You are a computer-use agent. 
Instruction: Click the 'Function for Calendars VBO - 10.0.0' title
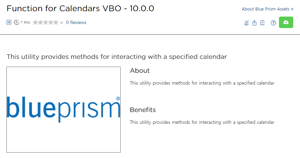click(80, 8)
